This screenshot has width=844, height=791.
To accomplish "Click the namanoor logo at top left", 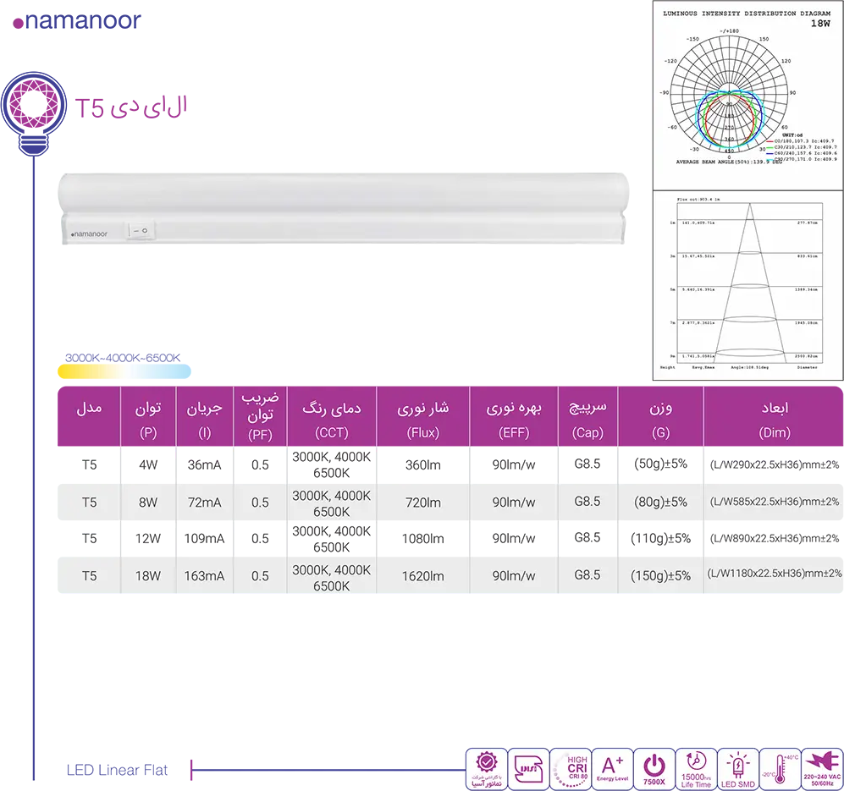I will 77,21.
